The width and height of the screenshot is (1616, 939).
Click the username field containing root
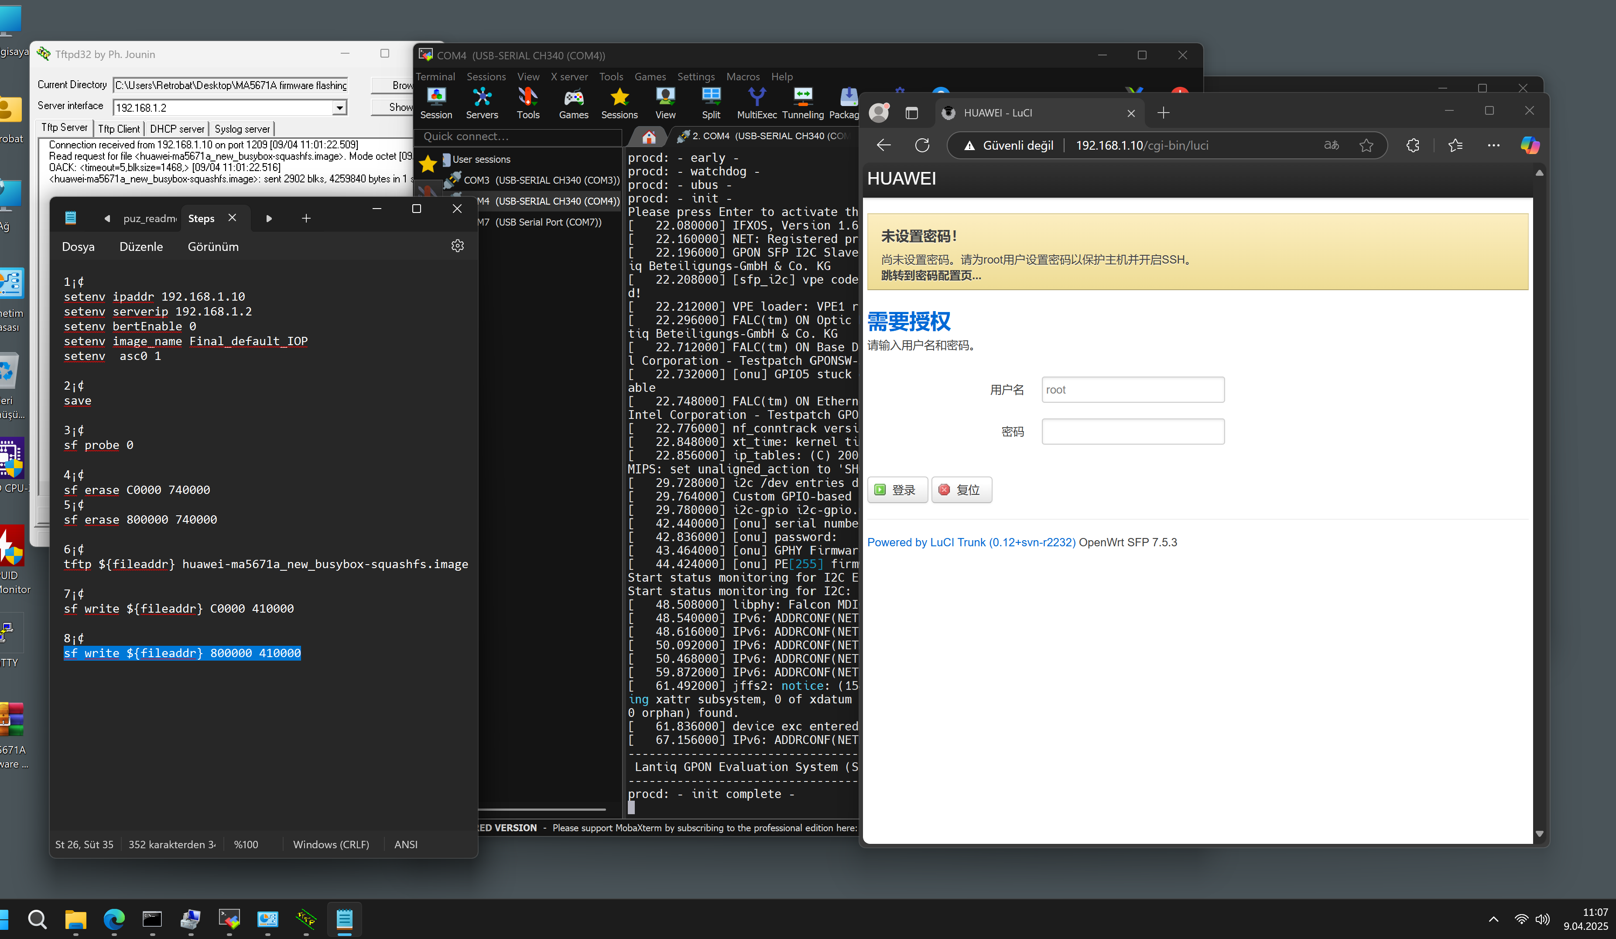tap(1133, 389)
